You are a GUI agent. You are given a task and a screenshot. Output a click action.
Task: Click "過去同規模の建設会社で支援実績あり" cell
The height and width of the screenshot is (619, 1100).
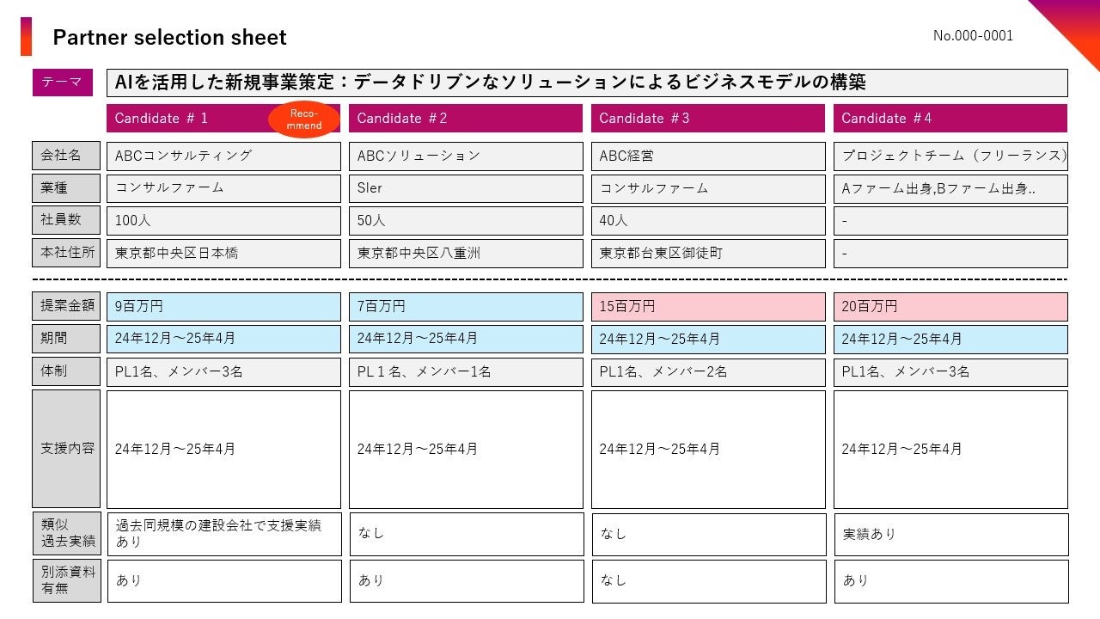coord(224,534)
